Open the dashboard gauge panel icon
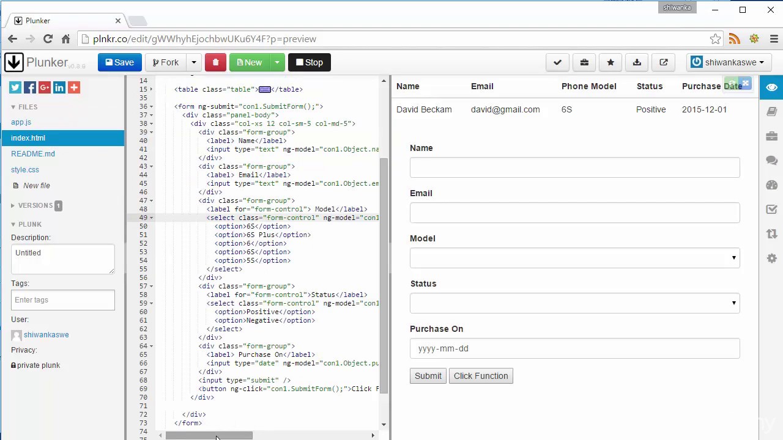Viewport: 783px width, 440px height. click(771, 185)
